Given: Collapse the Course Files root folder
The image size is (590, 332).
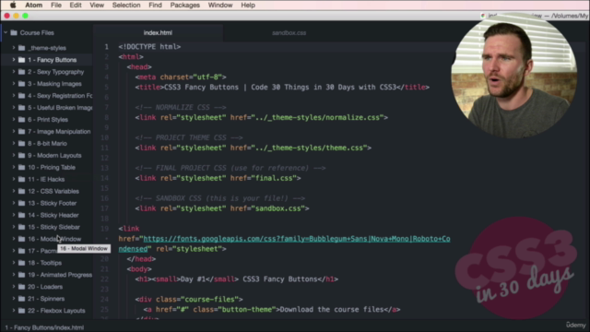Looking at the screenshot, I should (x=6, y=33).
